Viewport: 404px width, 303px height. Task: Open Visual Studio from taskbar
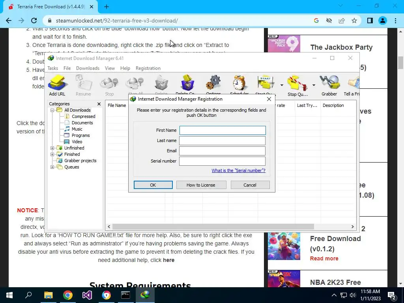click(87, 295)
